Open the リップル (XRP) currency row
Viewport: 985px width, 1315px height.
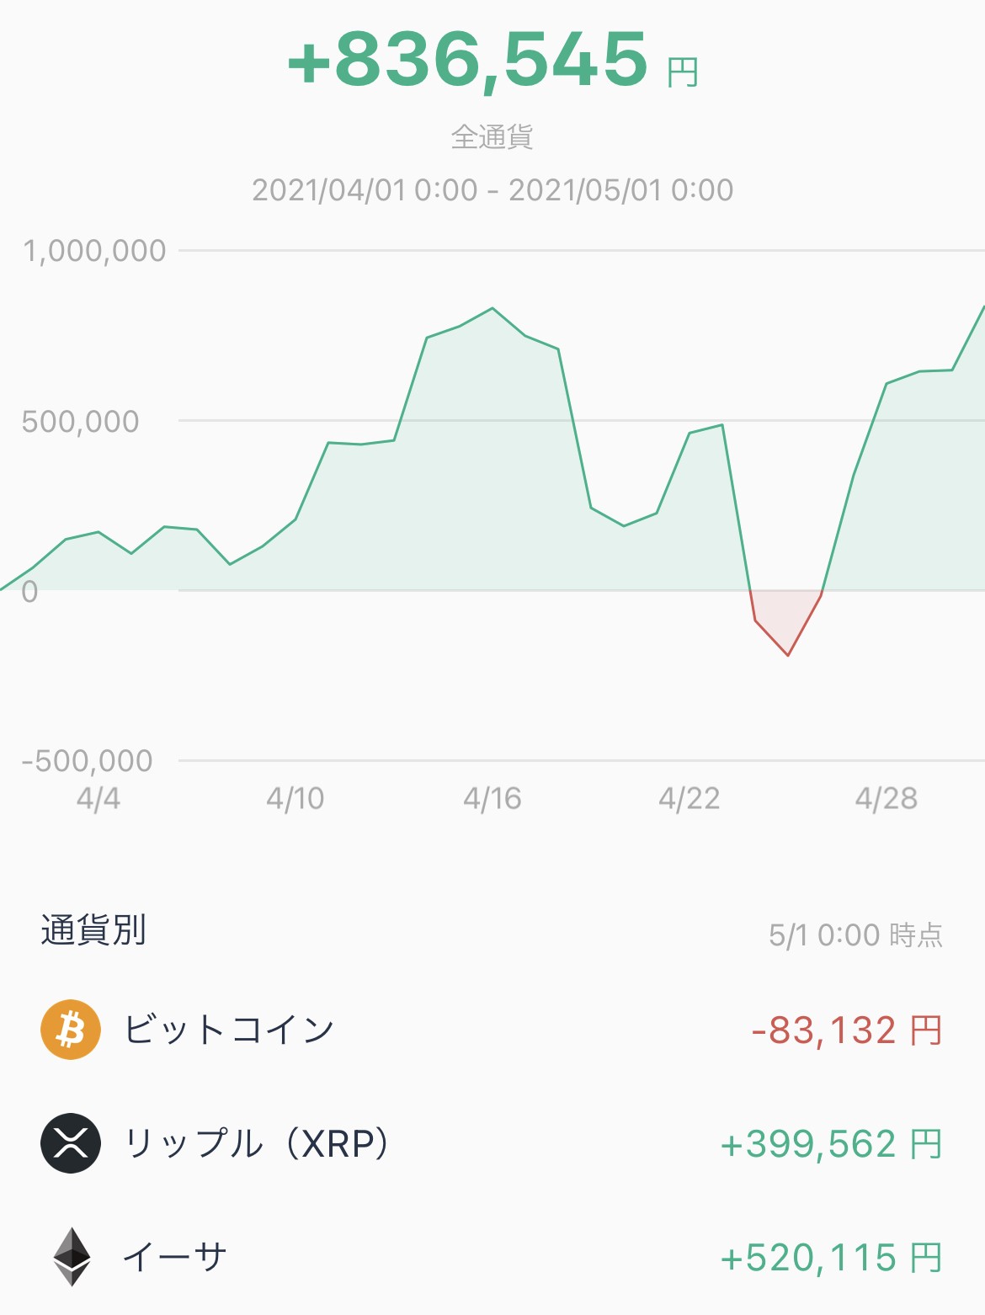(x=492, y=1143)
